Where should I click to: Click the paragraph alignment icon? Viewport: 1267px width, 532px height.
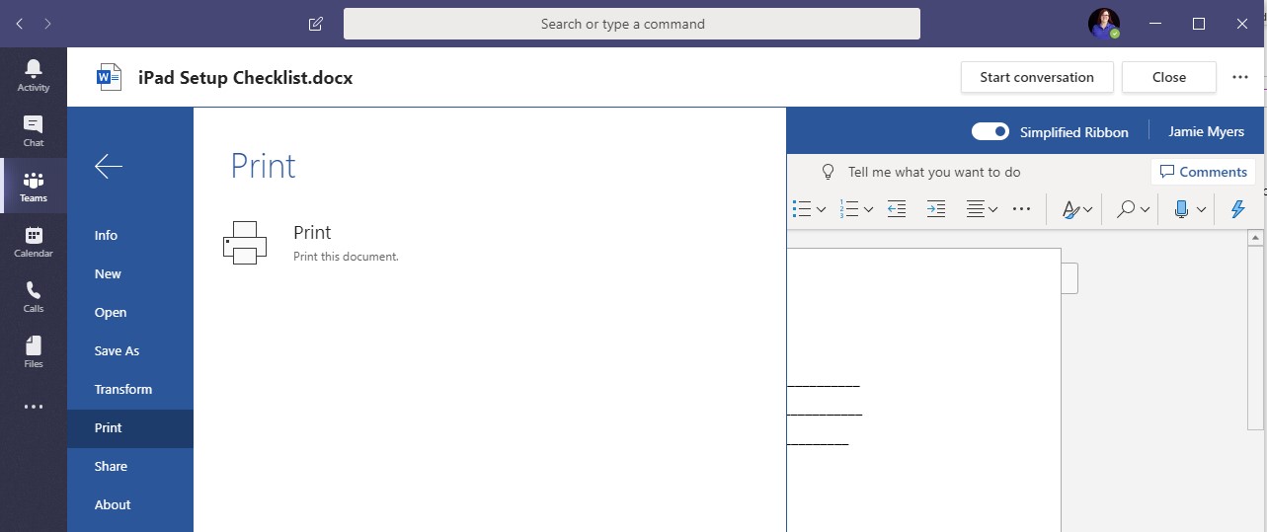pyautogui.click(x=976, y=209)
